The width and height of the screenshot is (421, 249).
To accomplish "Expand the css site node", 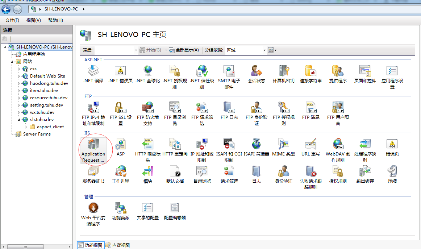I will 19,69.
